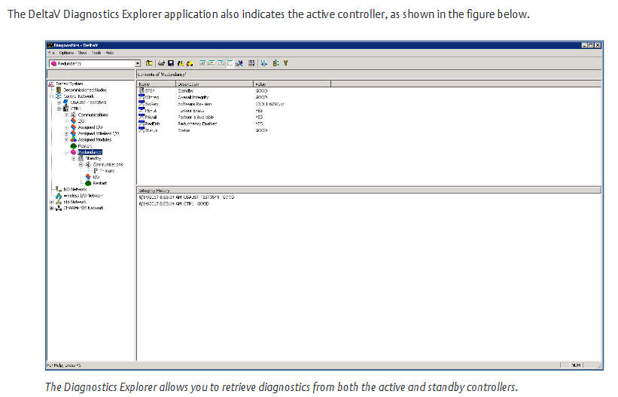
Task: Click the CHARMs SIS Network icon
Action: tap(59, 208)
